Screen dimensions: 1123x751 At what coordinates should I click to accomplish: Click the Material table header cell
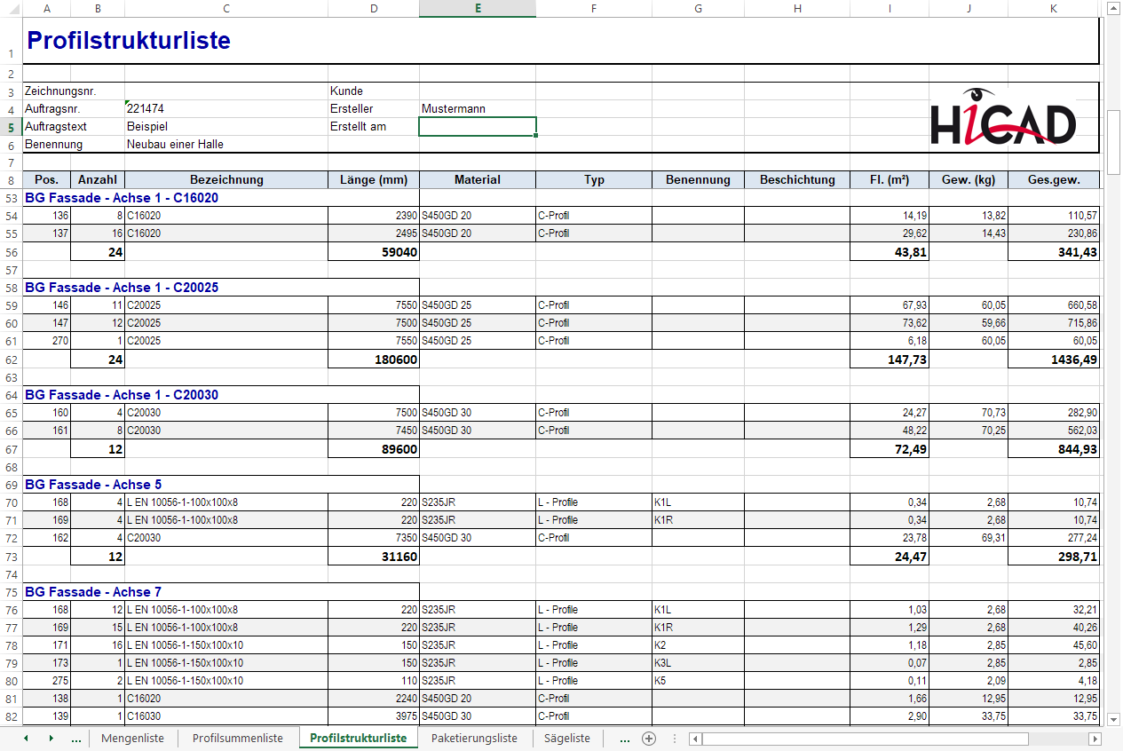click(478, 180)
